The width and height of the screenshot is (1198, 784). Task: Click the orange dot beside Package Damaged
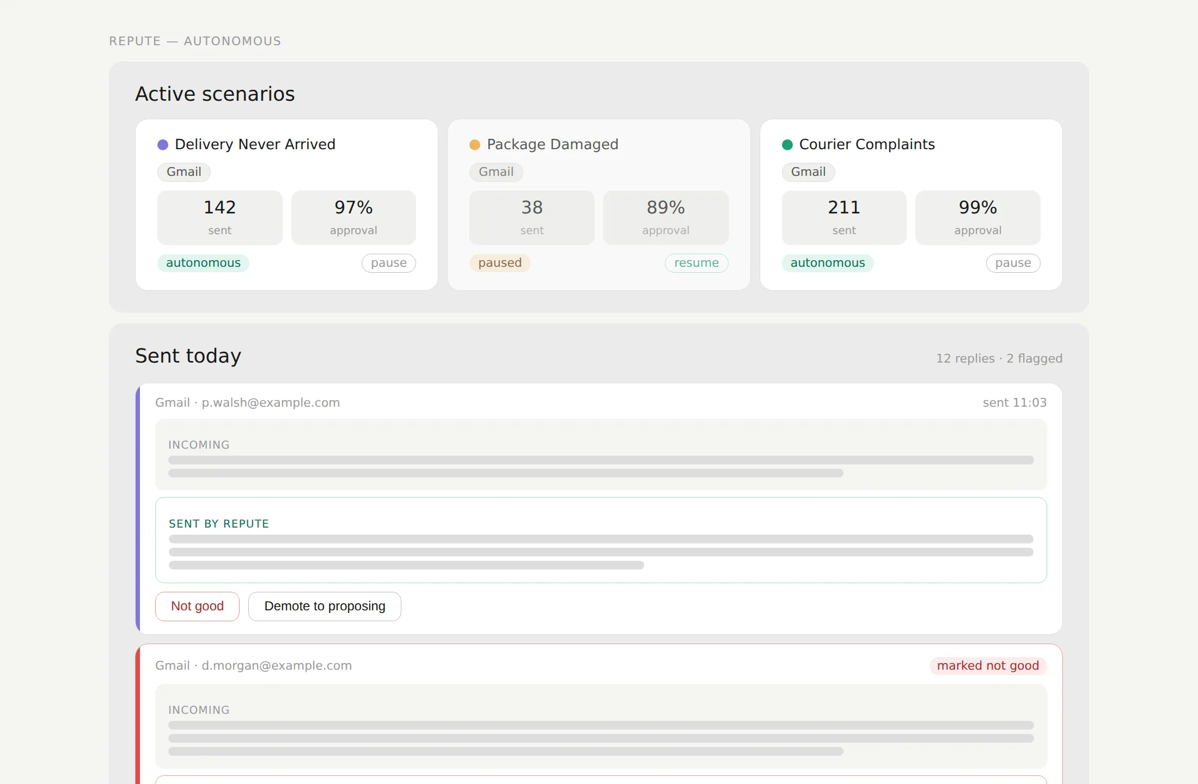pos(475,145)
